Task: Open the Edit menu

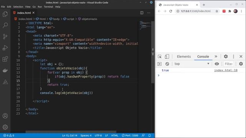Action: click(9, 7)
